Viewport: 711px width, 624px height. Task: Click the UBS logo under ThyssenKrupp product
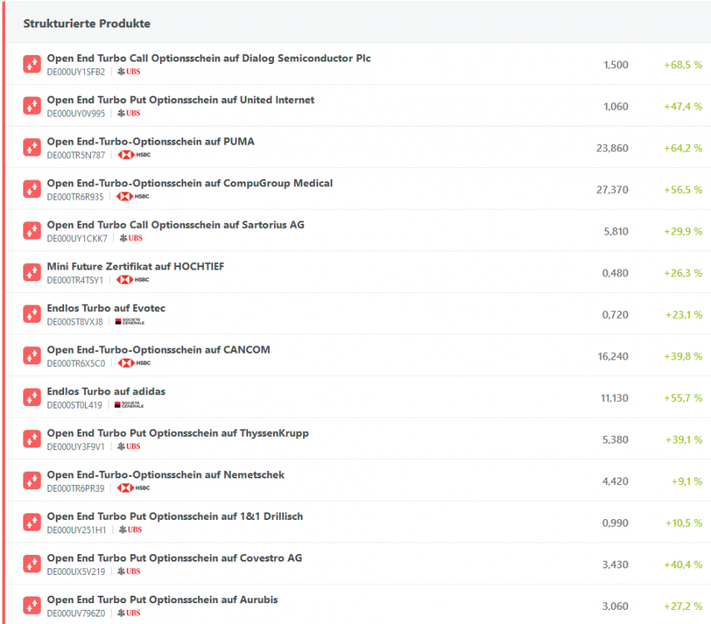click(129, 446)
